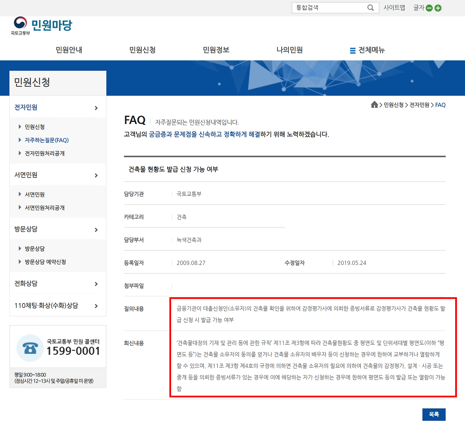Focus the 통합검색 search field
Image resolution: width=465 pixels, height=426 pixels.
point(330,8)
